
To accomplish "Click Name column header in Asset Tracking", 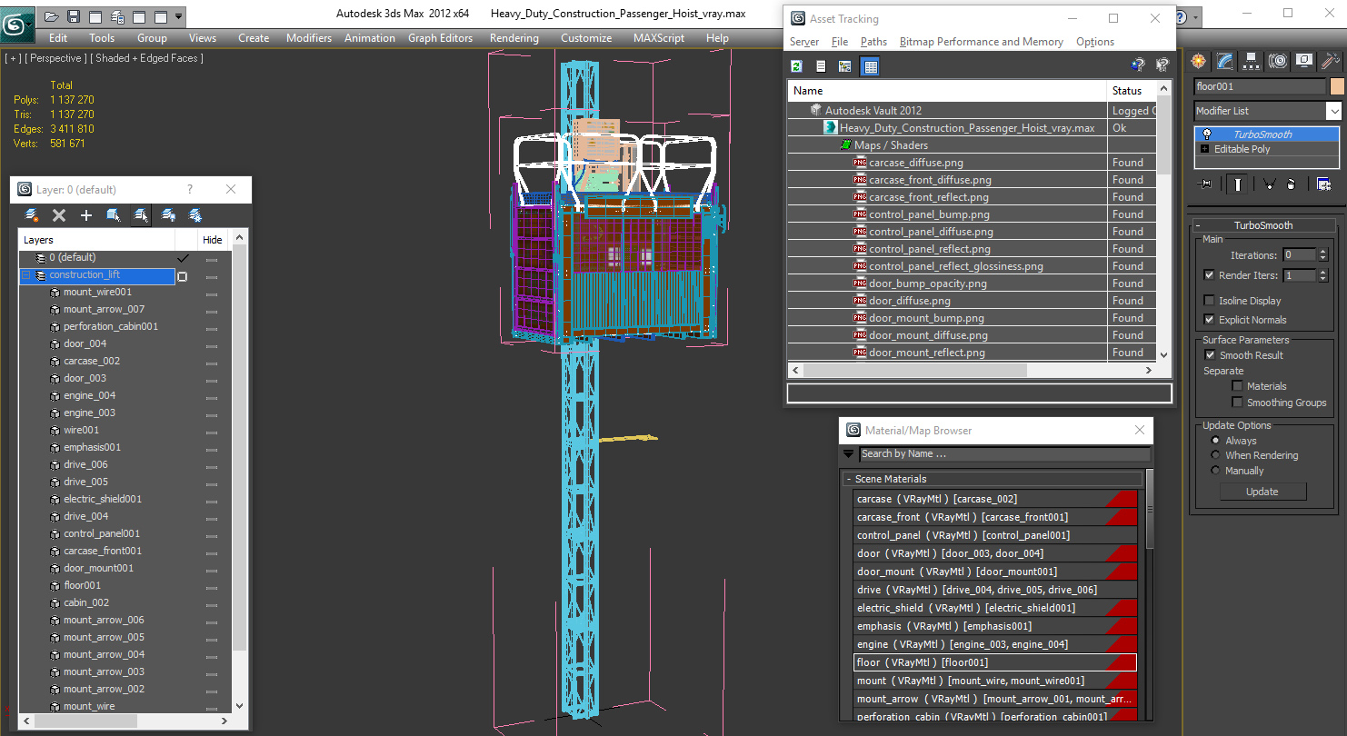I will (946, 91).
